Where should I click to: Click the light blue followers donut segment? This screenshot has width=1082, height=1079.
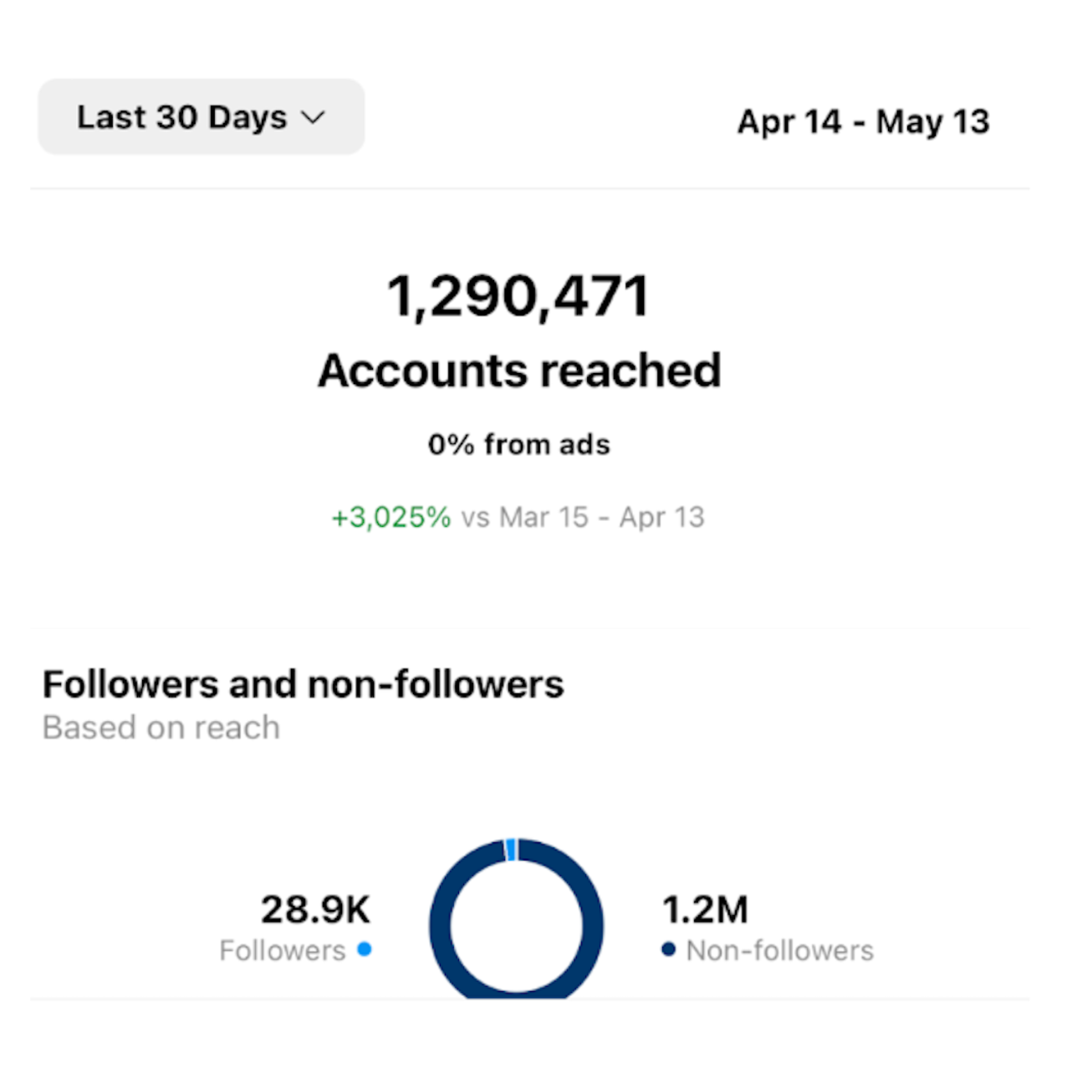[511, 850]
